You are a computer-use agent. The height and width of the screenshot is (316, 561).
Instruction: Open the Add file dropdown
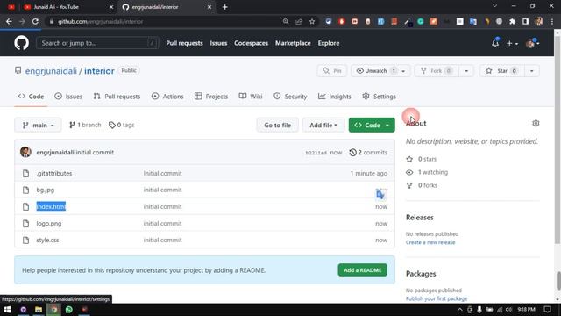pyautogui.click(x=323, y=125)
